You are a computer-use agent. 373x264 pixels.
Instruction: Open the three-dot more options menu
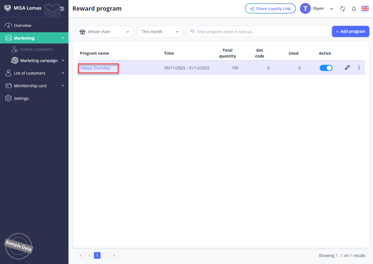pos(359,68)
